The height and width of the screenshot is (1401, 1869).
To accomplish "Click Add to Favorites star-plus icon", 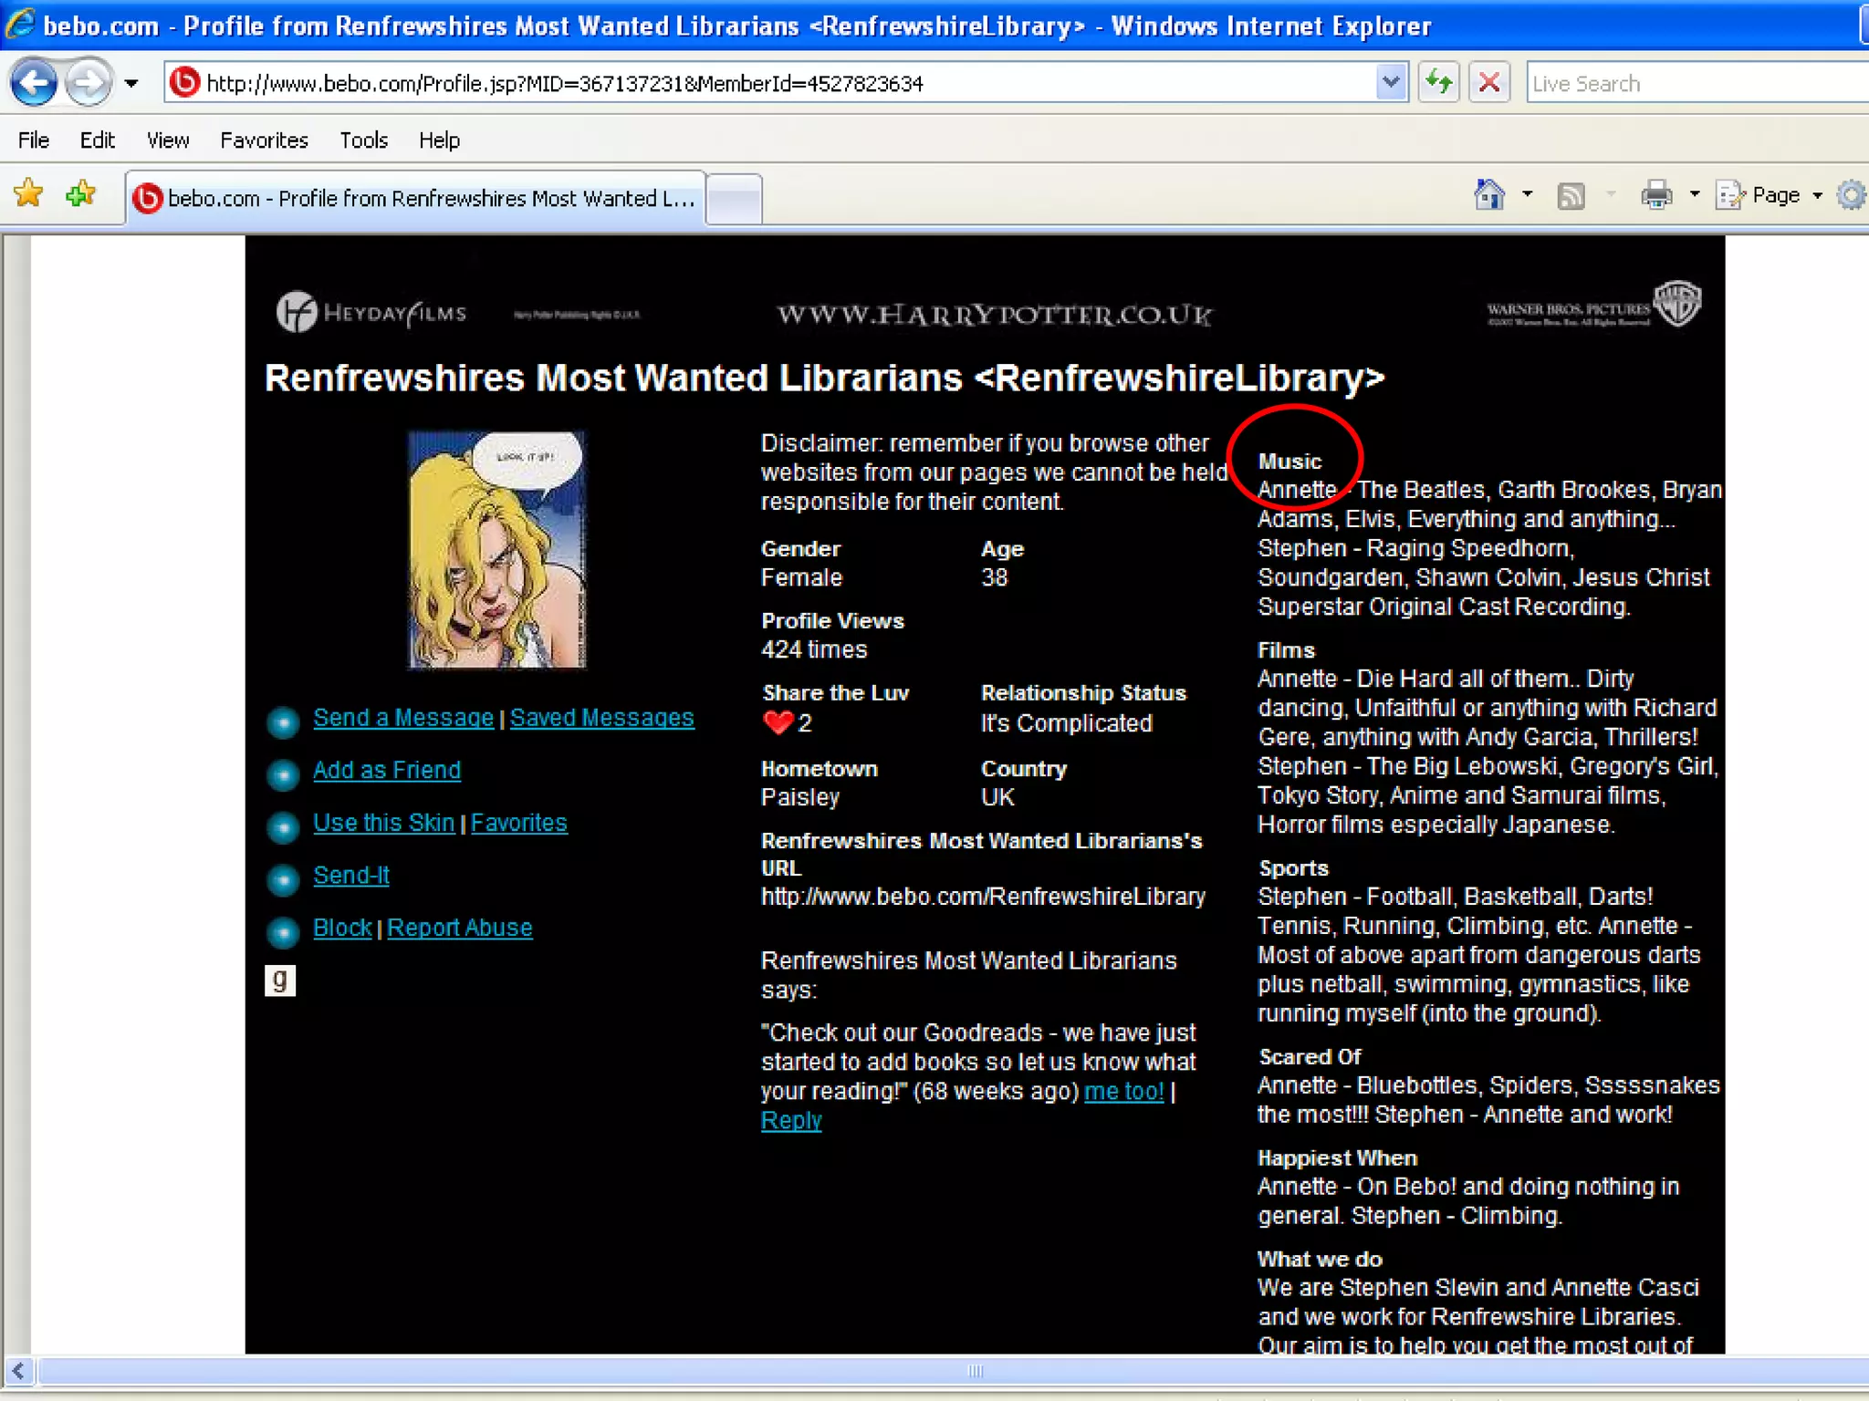I will click(x=80, y=194).
